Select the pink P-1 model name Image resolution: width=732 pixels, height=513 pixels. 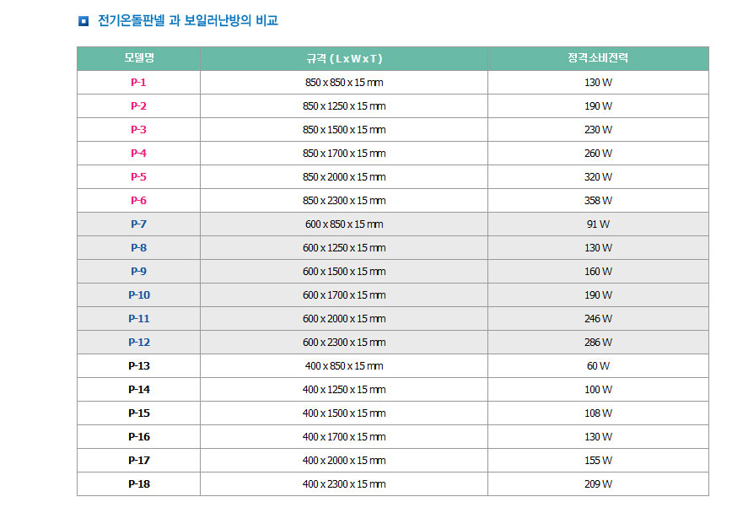pyautogui.click(x=138, y=83)
